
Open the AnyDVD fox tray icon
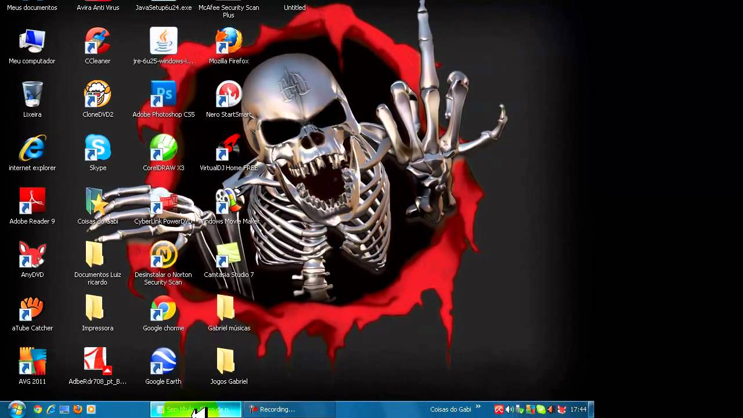point(561,409)
